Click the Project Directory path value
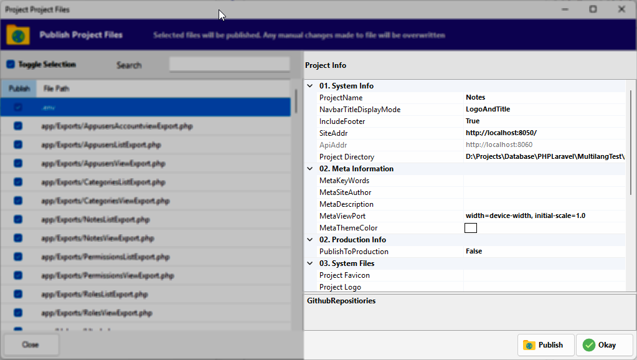 tap(545, 156)
